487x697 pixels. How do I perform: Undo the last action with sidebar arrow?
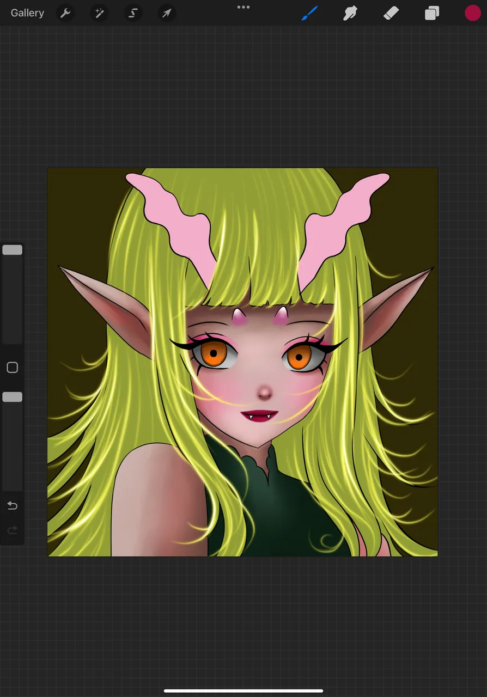pyautogui.click(x=12, y=506)
